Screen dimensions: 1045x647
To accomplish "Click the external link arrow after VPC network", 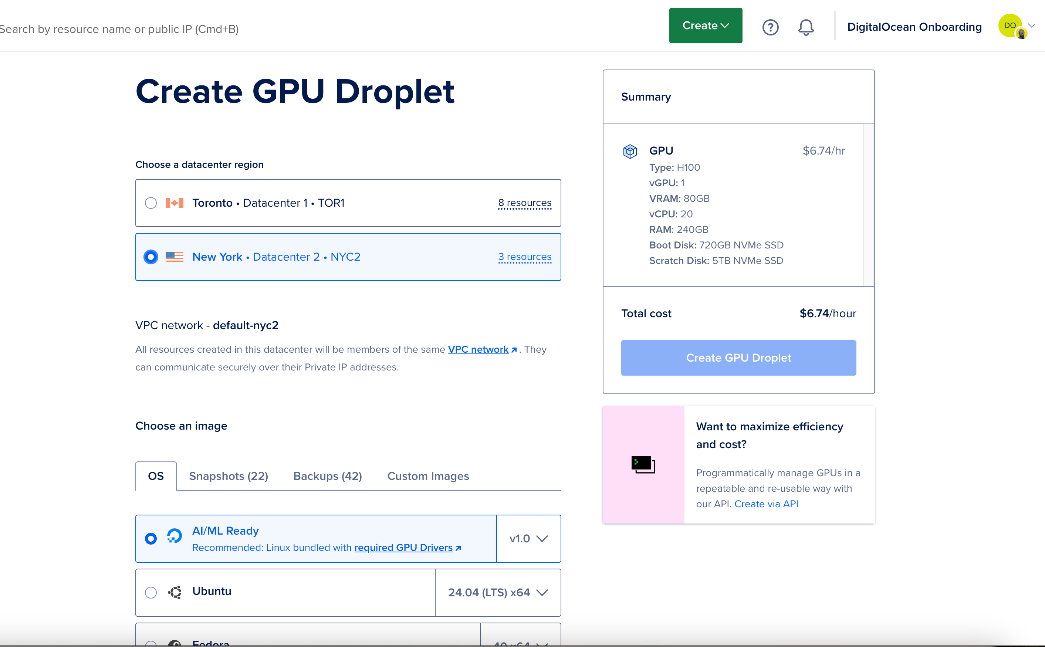I will 514,350.
